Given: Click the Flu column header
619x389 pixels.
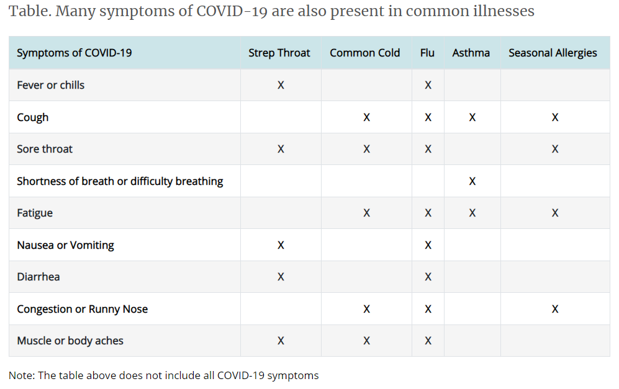Looking at the screenshot, I should (x=427, y=53).
